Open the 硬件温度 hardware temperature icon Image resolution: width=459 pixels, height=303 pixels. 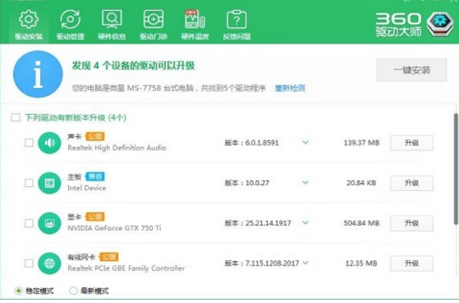tap(194, 21)
